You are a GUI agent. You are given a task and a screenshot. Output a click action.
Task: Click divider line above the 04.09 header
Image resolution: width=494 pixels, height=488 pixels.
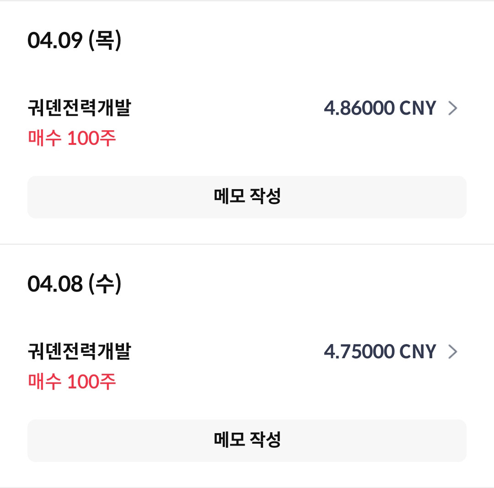point(247,1)
